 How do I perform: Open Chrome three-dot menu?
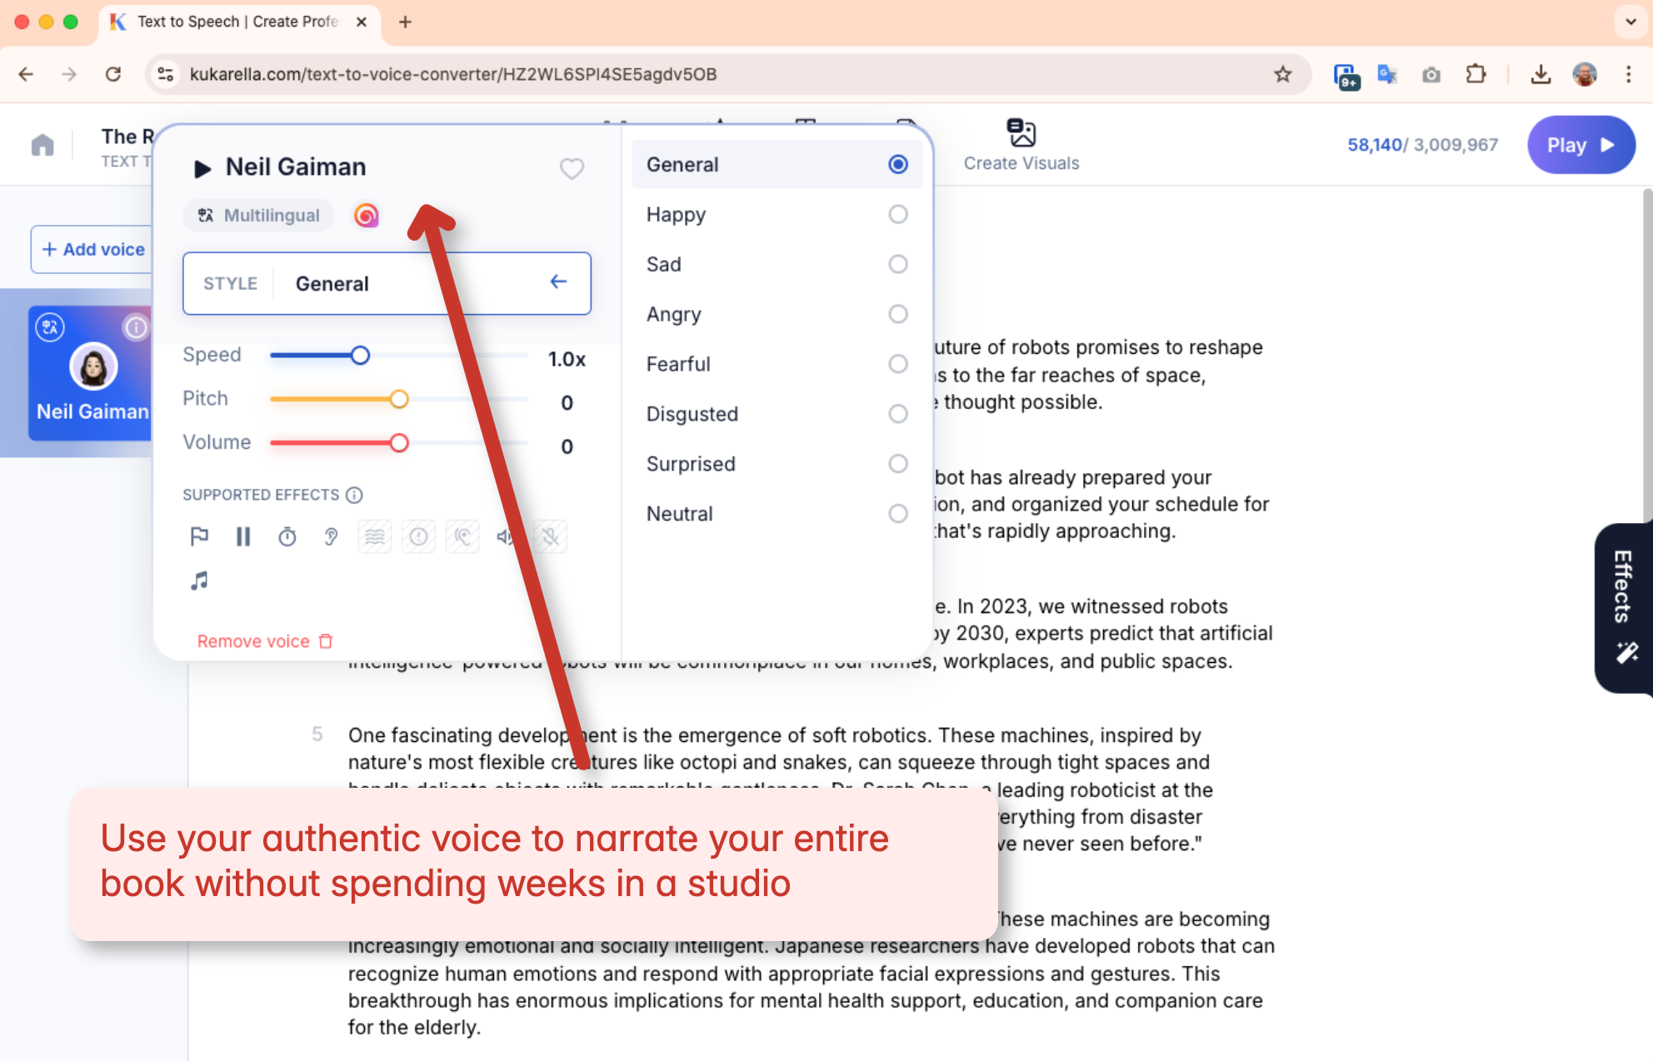(1629, 74)
